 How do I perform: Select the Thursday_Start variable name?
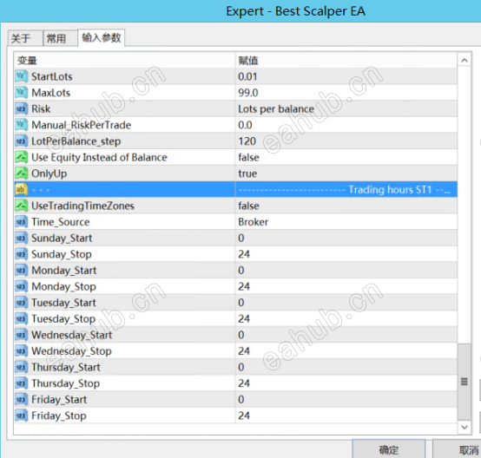pyautogui.click(x=66, y=367)
